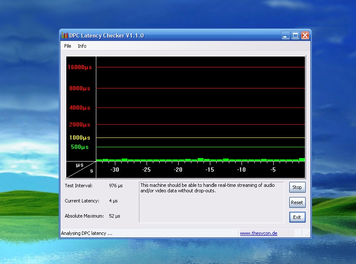Viewport: 356px width, 264px height.
Task: Click the Absolute Maximum value of 52 µs
Action: tap(114, 216)
